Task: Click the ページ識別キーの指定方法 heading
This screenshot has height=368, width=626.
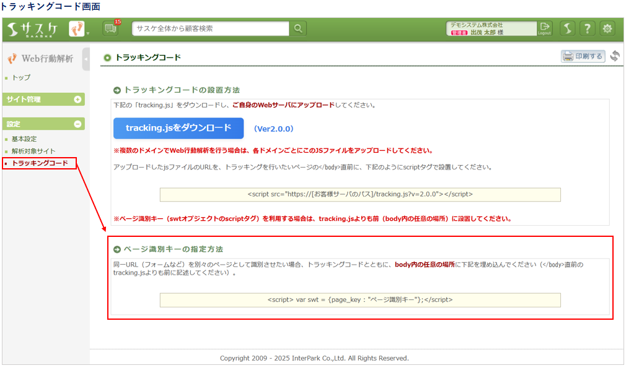Action: tap(174, 249)
